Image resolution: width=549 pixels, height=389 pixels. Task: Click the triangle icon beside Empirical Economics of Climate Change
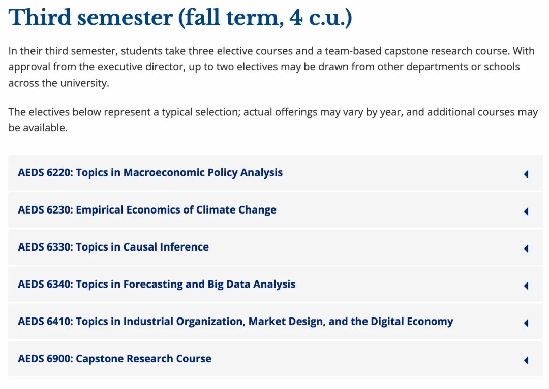point(526,211)
